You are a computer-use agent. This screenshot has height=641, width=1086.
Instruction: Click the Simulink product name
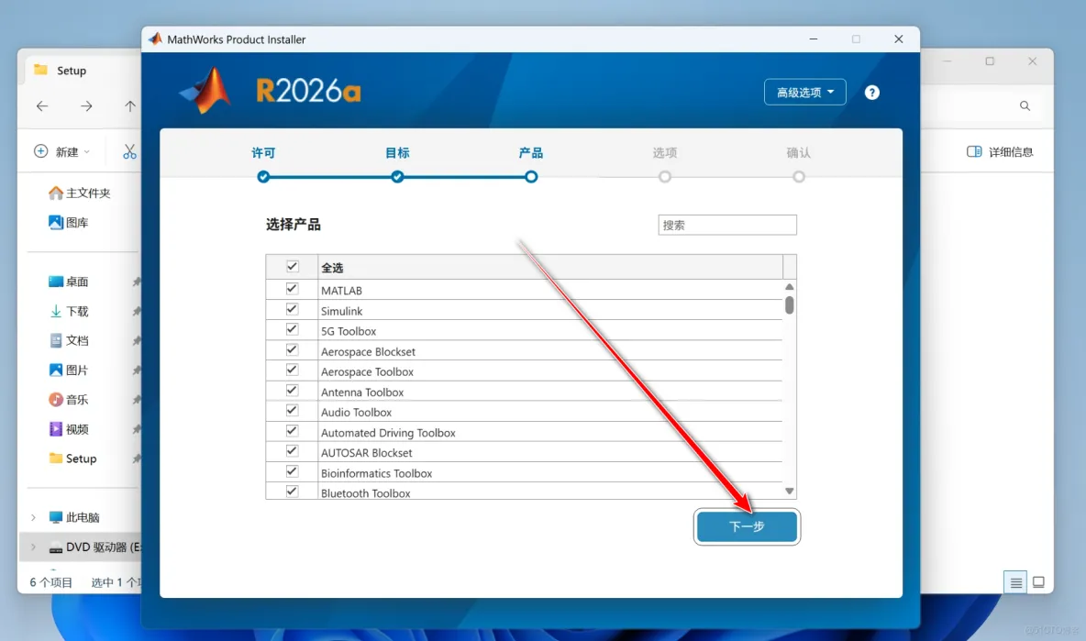[341, 311]
